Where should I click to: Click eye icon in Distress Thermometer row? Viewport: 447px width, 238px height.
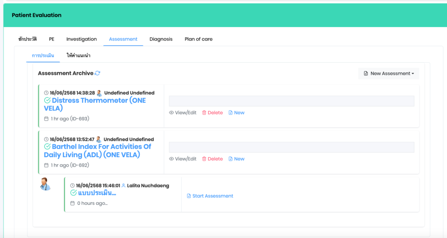(x=172, y=113)
